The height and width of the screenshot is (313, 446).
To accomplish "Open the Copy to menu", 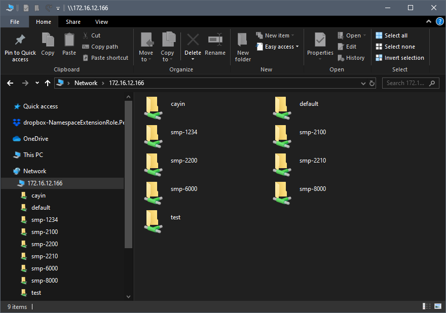I will 167,47.
